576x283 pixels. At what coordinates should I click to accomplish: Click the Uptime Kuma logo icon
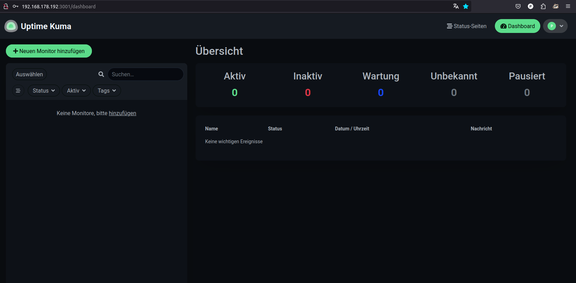[11, 26]
